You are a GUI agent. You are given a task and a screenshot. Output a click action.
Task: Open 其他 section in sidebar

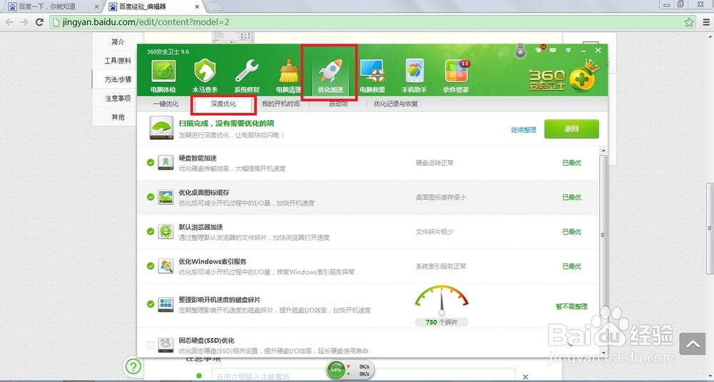(x=118, y=117)
